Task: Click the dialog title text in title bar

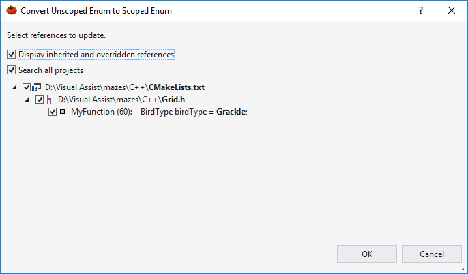Action: point(96,11)
